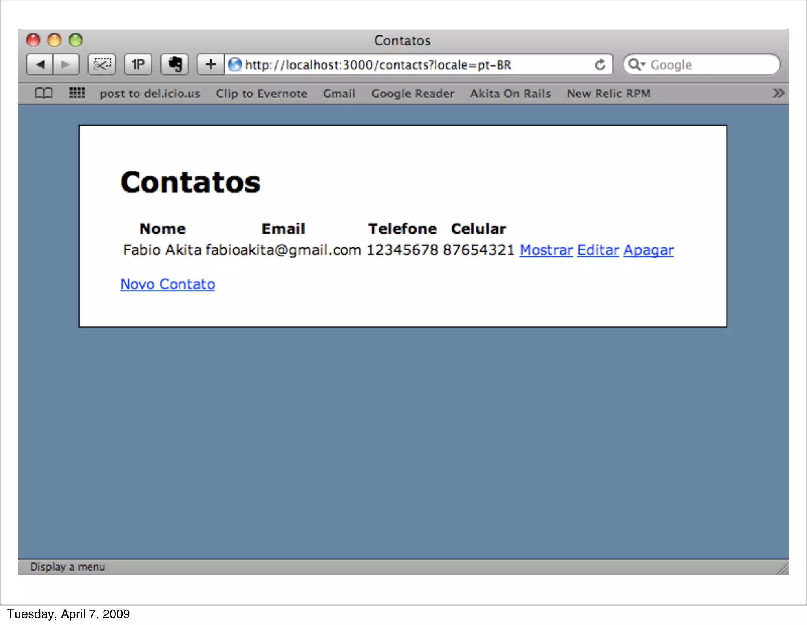The width and height of the screenshot is (807, 625).
Task: Open the bookmarks book icon
Action: point(43,93)
